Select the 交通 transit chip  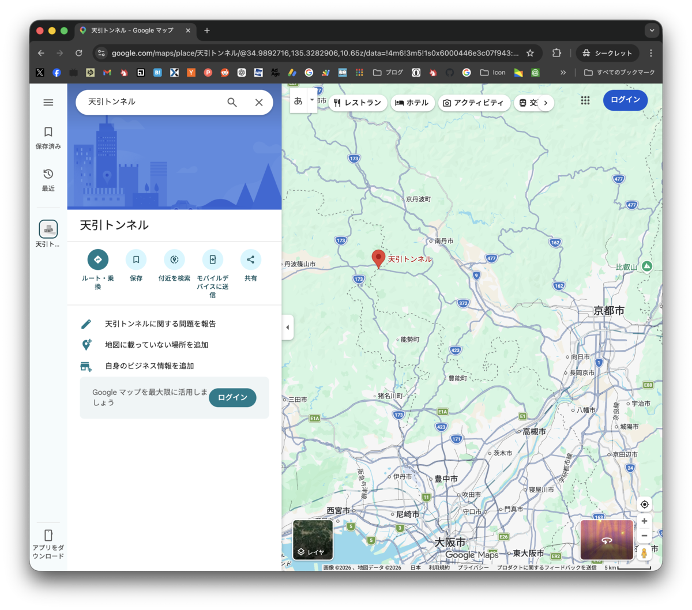tap(526, 103)
